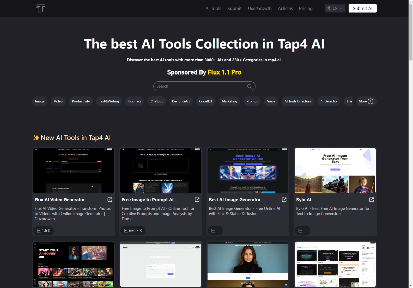Select the Design&Art category

click(181, 101)
